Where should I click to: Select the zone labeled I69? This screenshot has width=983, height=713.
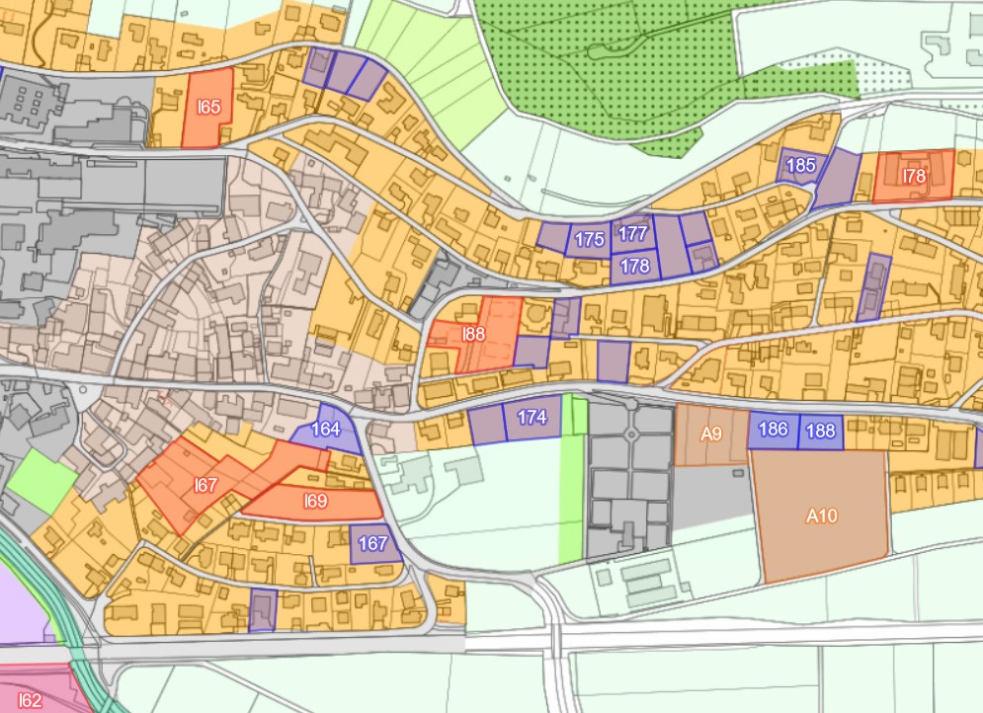click(x=314, y=501)
